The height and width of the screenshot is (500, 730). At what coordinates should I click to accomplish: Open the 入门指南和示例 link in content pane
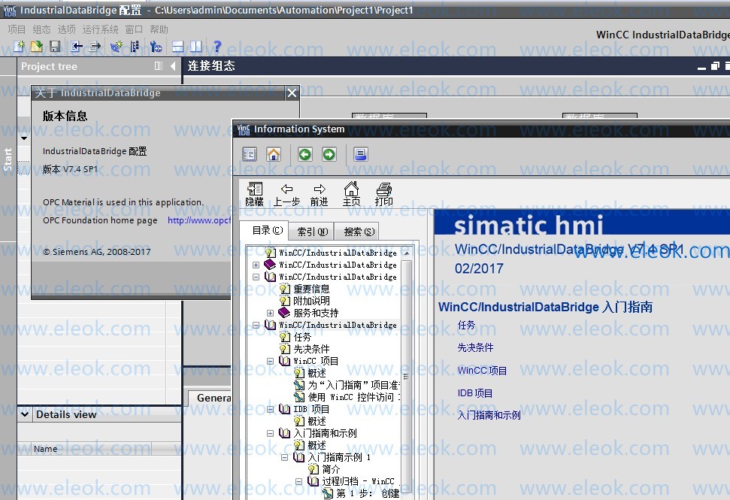coord(489,415)
